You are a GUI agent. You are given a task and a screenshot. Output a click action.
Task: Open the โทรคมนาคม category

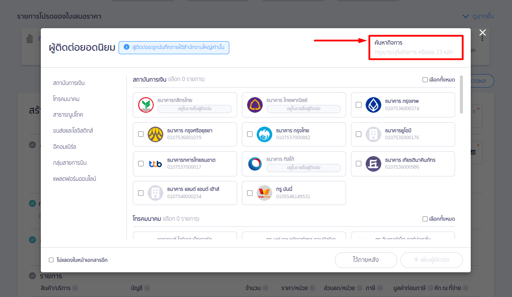[x=66, y=99]
